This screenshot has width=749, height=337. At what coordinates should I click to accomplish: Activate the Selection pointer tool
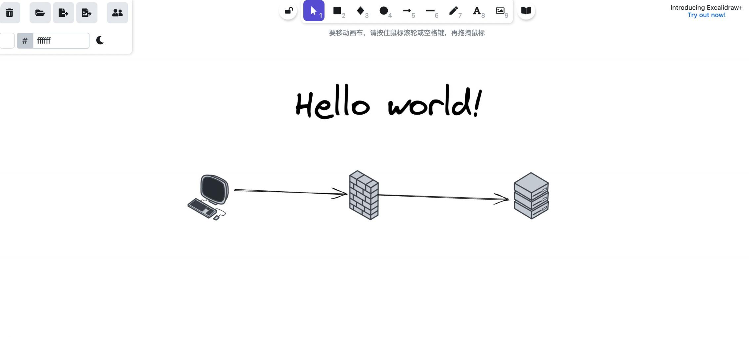point(314,11)
